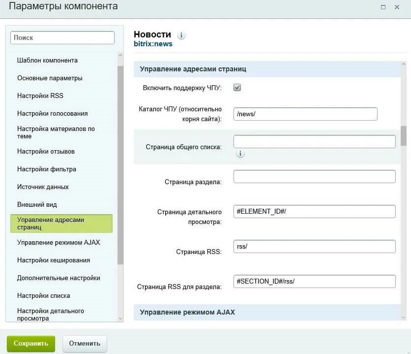Click the parameters pane scroll up arrow
Viewport: 411px width, 354px height.
404,64
